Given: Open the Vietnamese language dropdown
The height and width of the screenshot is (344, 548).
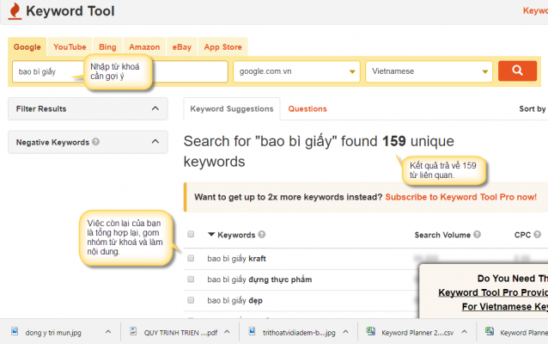Looking at the screenshot, I should point(429,71).
